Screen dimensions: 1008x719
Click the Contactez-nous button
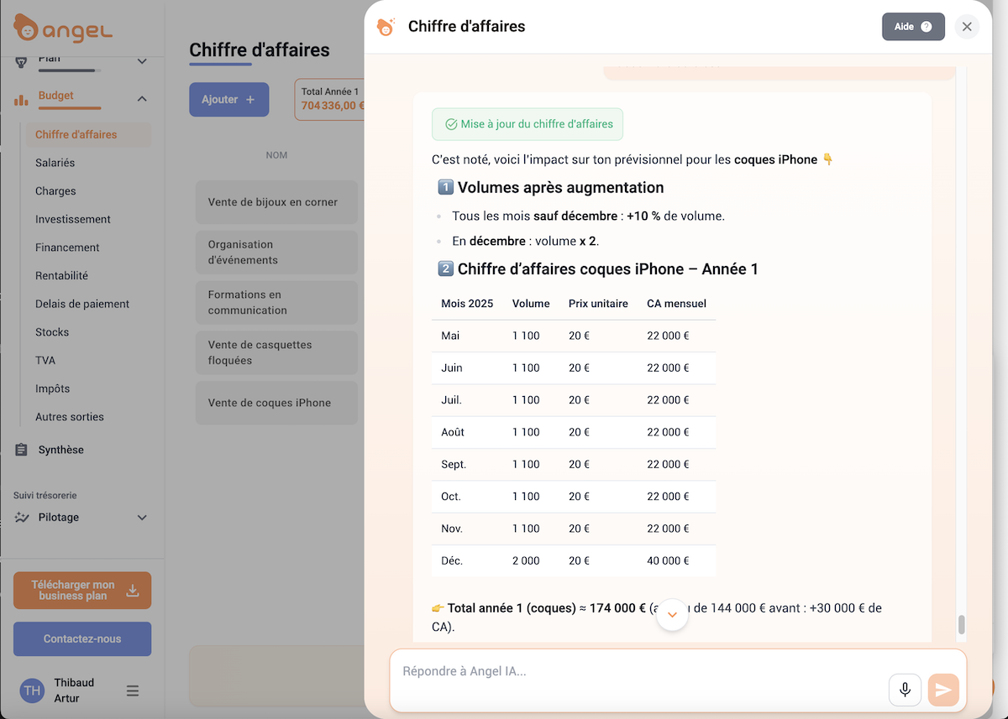[81, 638]
